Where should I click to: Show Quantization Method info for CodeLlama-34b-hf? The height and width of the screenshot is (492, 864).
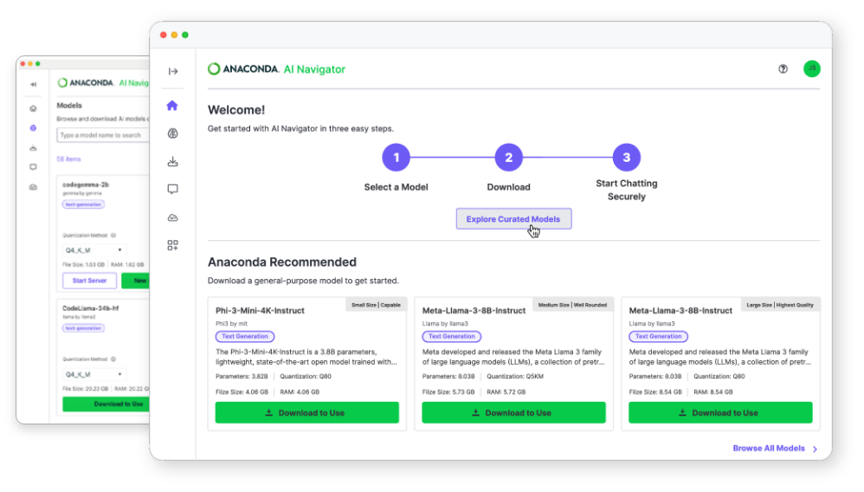[113, 359]
